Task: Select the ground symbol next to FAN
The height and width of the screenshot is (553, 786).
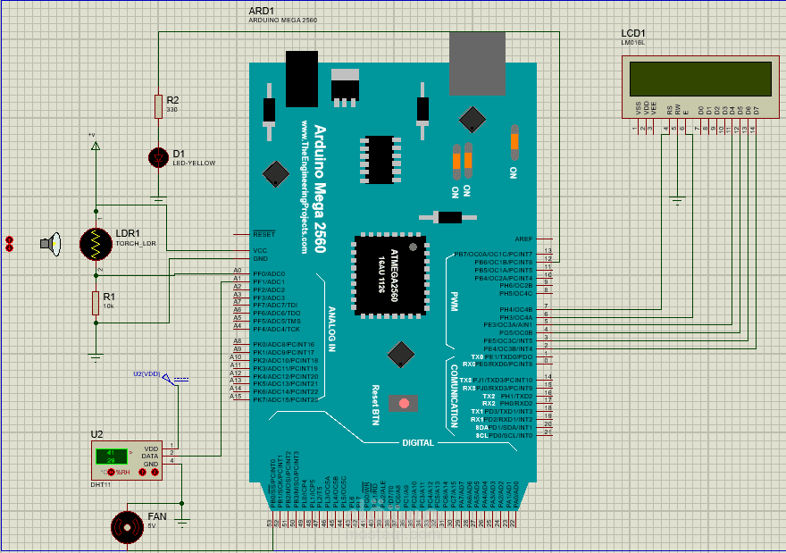Action: (x=182, y=523)
